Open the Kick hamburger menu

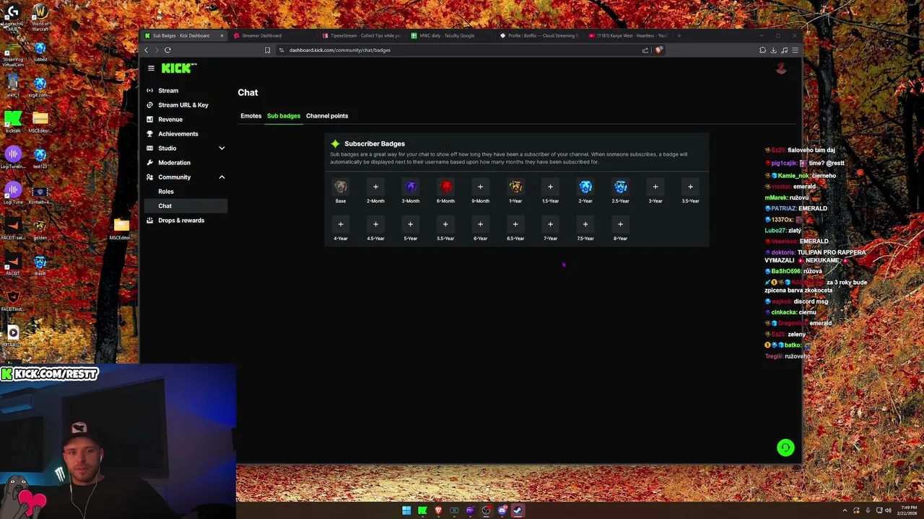[151, 68]
